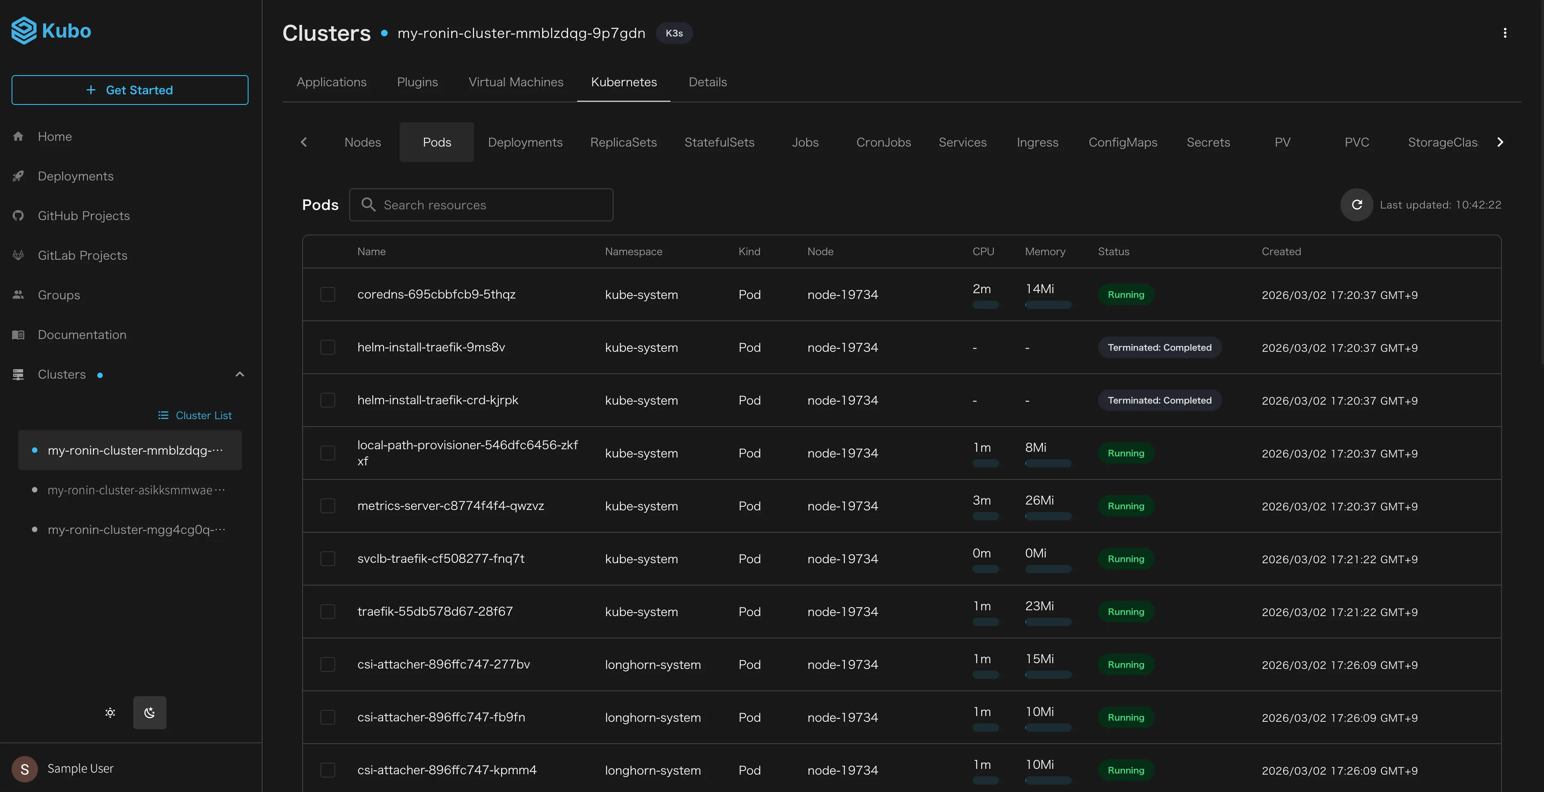Check the helm-install-traefik-9ms8v row checkbox
The width and height of the screenshot is (1544, 792).
point(328,347)
